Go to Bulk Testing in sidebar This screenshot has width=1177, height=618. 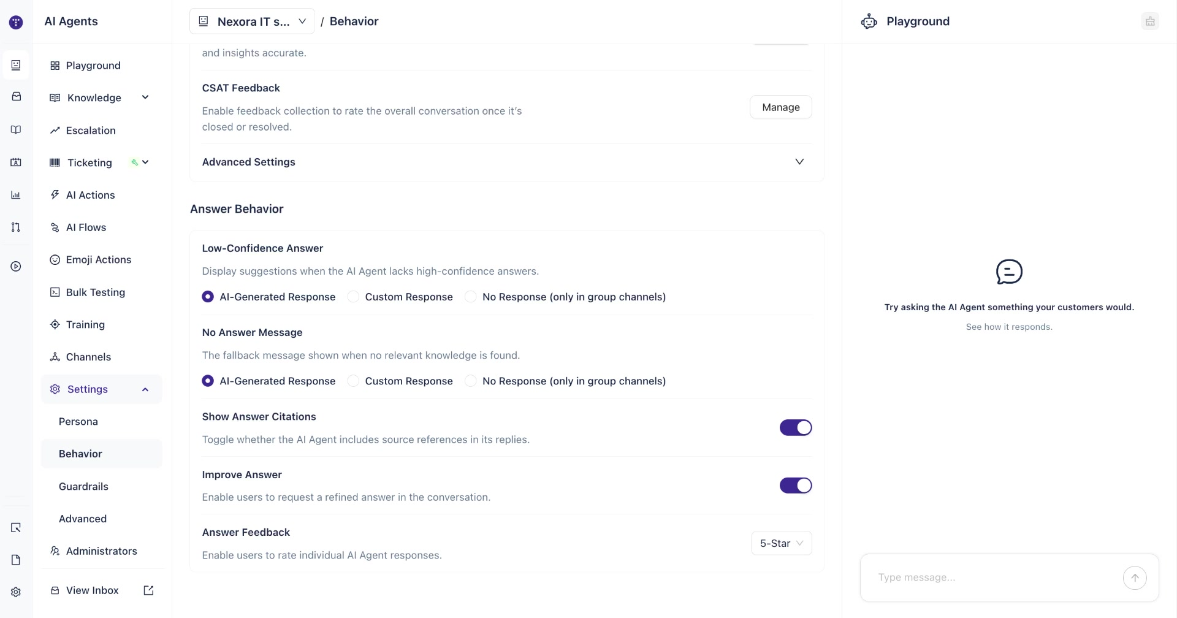(95, 292)
